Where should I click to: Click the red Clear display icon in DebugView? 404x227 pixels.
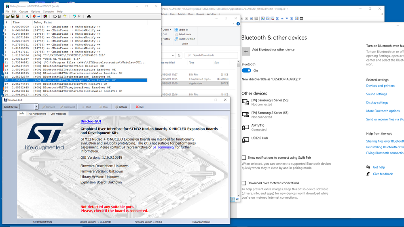17,16
